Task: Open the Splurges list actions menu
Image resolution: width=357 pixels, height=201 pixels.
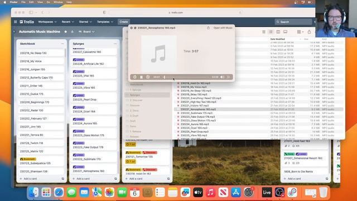Action: click(115, 44)
